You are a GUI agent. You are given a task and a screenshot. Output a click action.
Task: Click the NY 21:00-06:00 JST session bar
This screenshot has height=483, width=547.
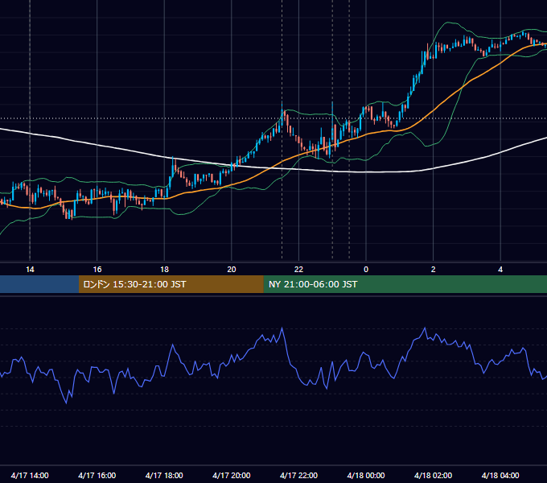(x=405, y=284)
